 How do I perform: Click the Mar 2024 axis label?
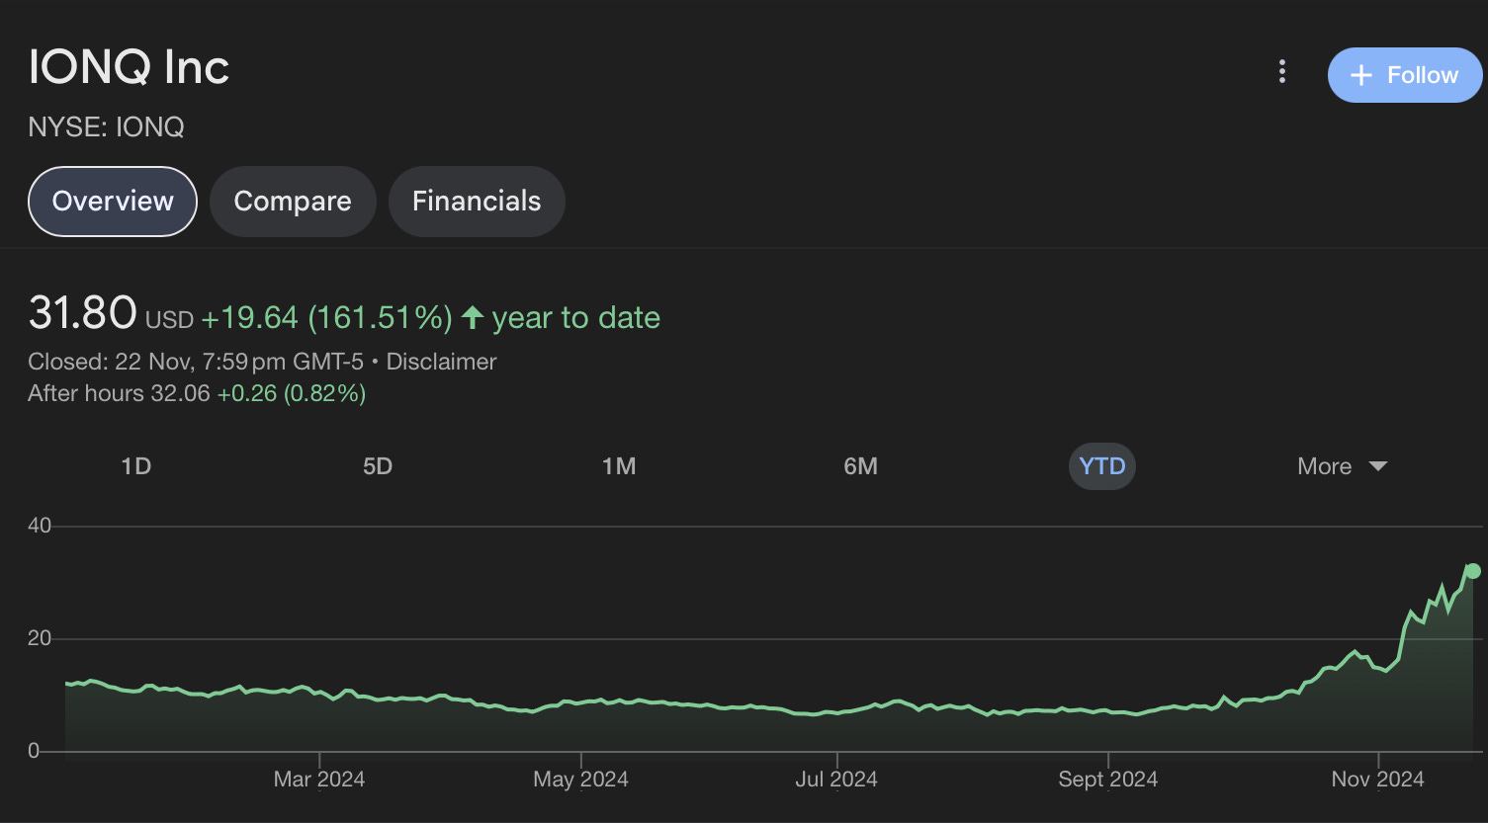tap(319, 780)
